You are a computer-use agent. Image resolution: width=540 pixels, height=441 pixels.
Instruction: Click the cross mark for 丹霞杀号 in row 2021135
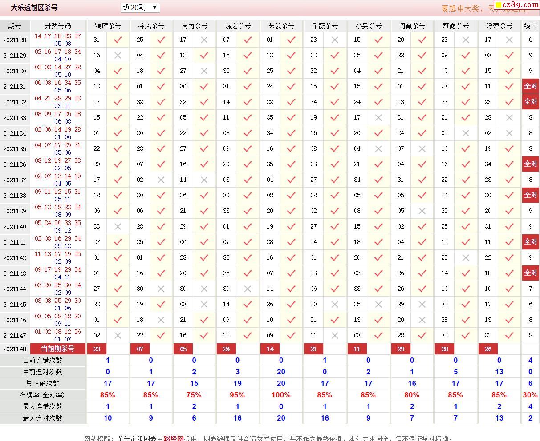[422, 149]
